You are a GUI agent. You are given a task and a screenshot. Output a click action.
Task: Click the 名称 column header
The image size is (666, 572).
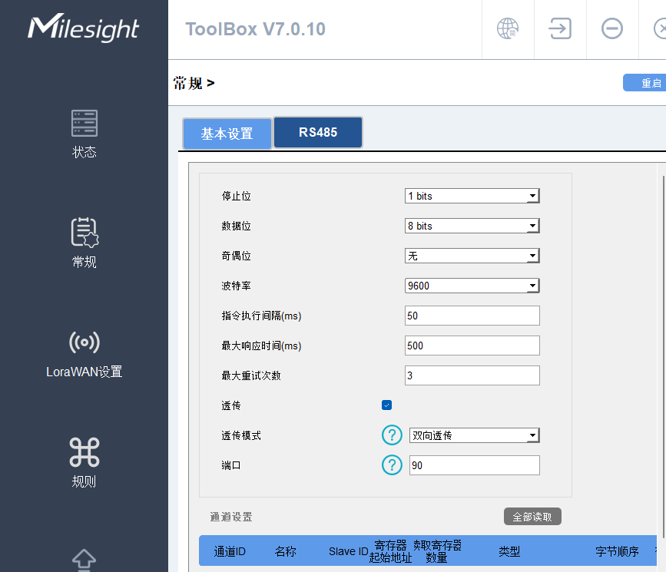(286, 551)
